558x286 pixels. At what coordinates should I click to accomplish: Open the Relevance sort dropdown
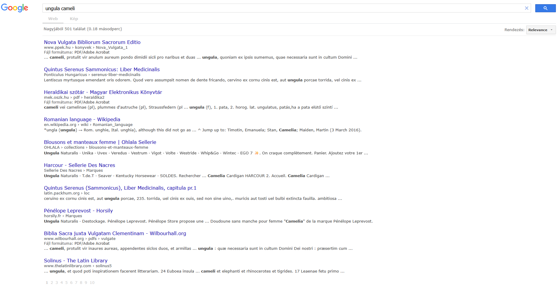541,30
